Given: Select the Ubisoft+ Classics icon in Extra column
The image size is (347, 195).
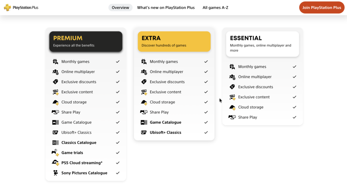Looking at the screenshot, I should (x=144, y=132).
